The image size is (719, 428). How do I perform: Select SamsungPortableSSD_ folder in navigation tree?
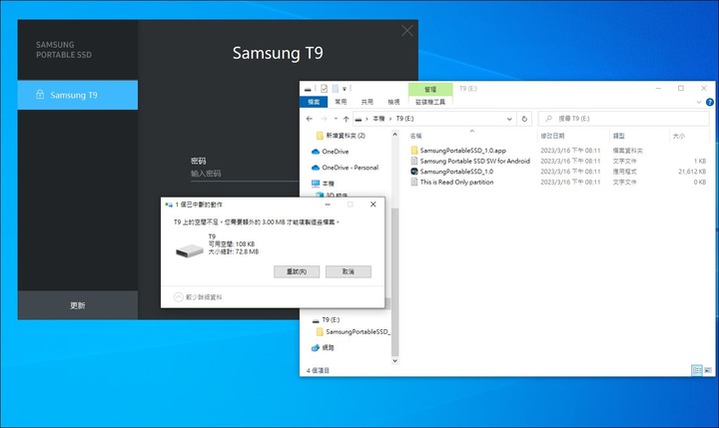[358, 332]
